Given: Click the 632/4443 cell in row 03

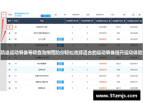Looking at the screenshot, I should (134, 27).
